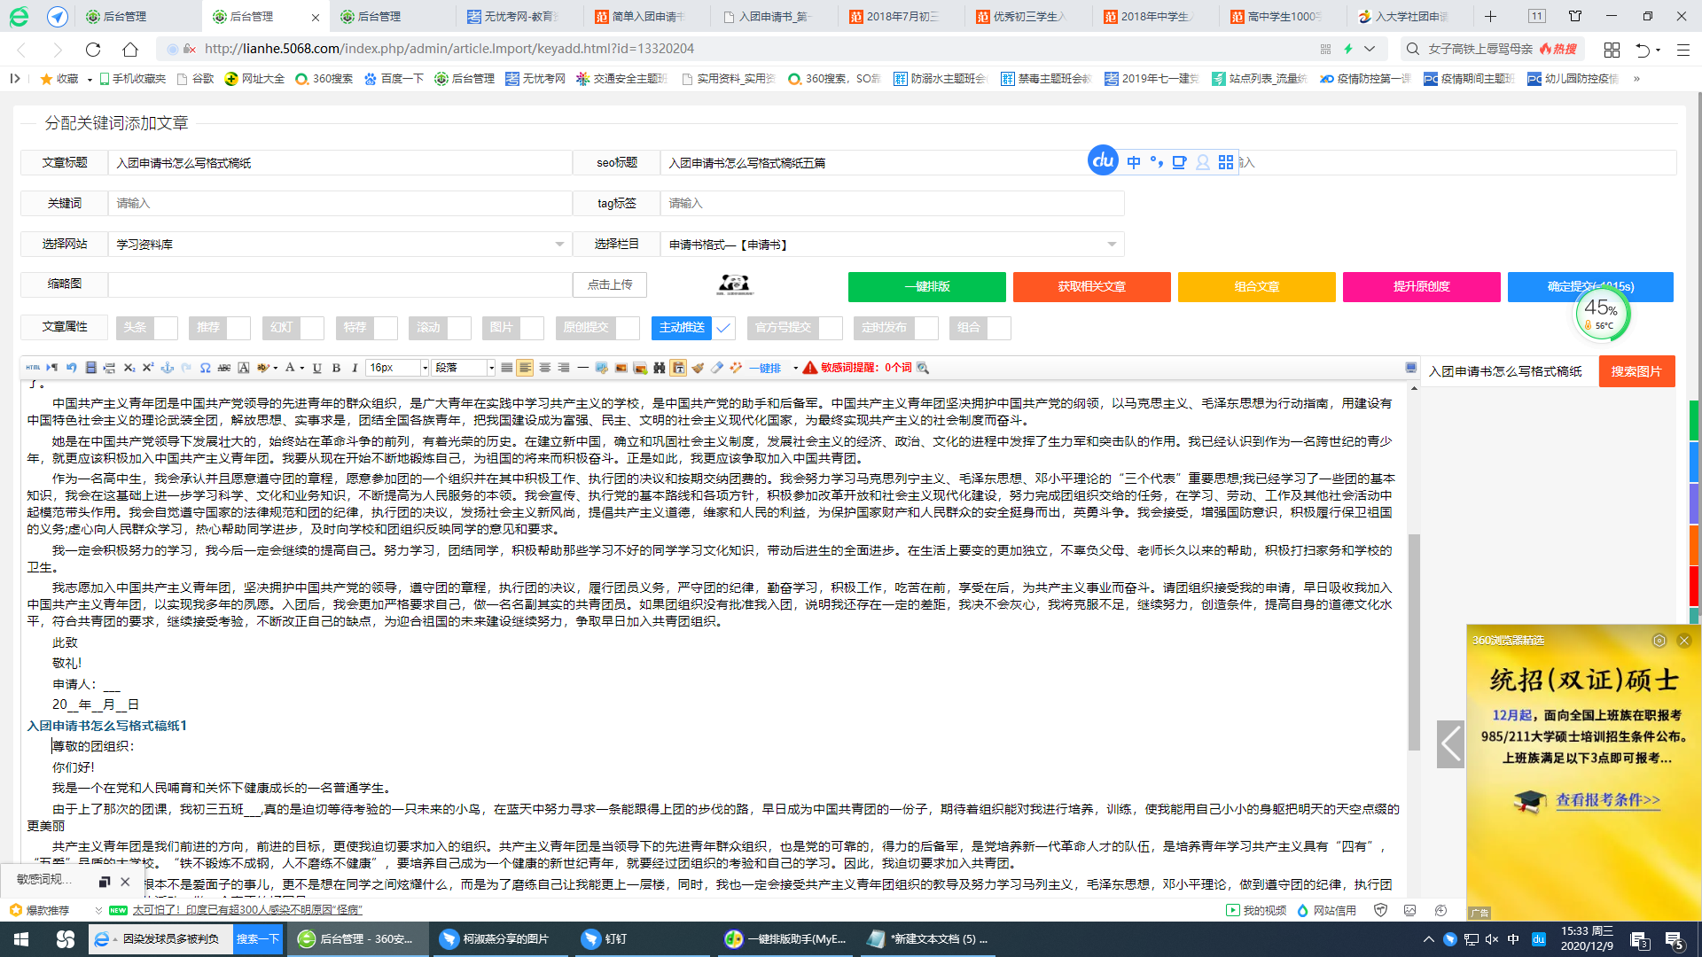Toggle the 主动推送 checkbox
The image size is (1702, 957).
tap(723, 328)
